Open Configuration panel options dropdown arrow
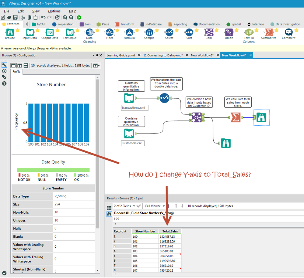Viewport: 304px width, 278px height. [x=93, y=55]
